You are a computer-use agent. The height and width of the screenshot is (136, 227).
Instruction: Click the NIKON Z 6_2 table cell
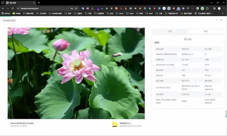187,54
